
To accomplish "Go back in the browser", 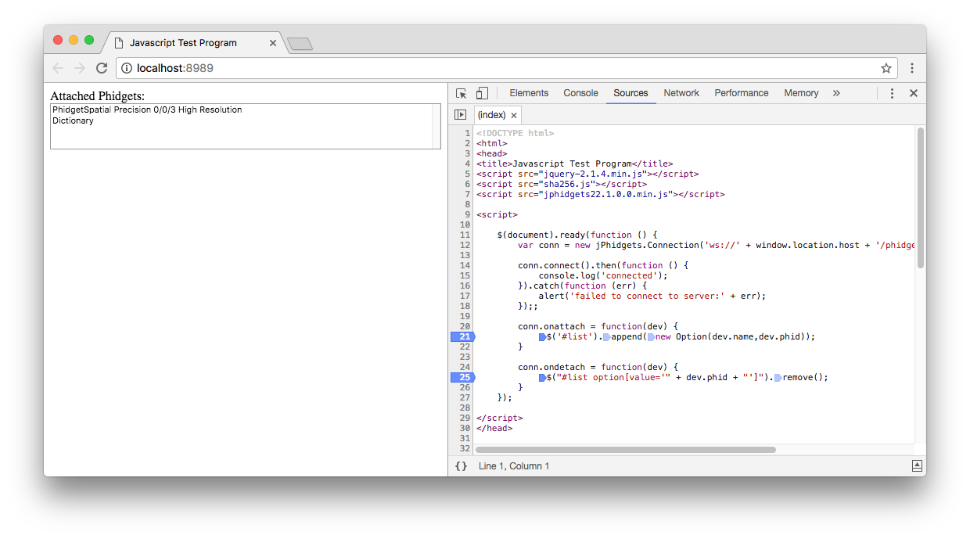I will pos(58,68).
